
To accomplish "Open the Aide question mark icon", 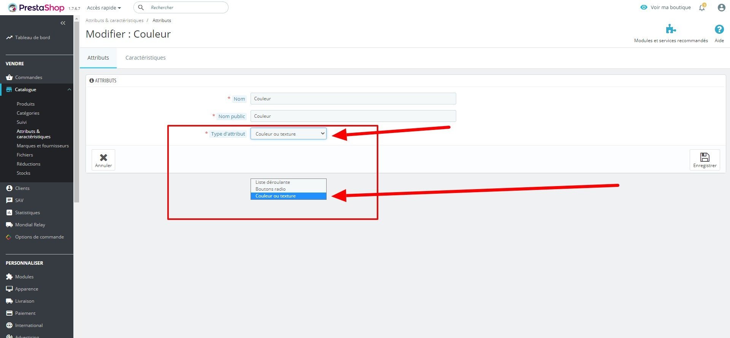I will tap(719, 29).
